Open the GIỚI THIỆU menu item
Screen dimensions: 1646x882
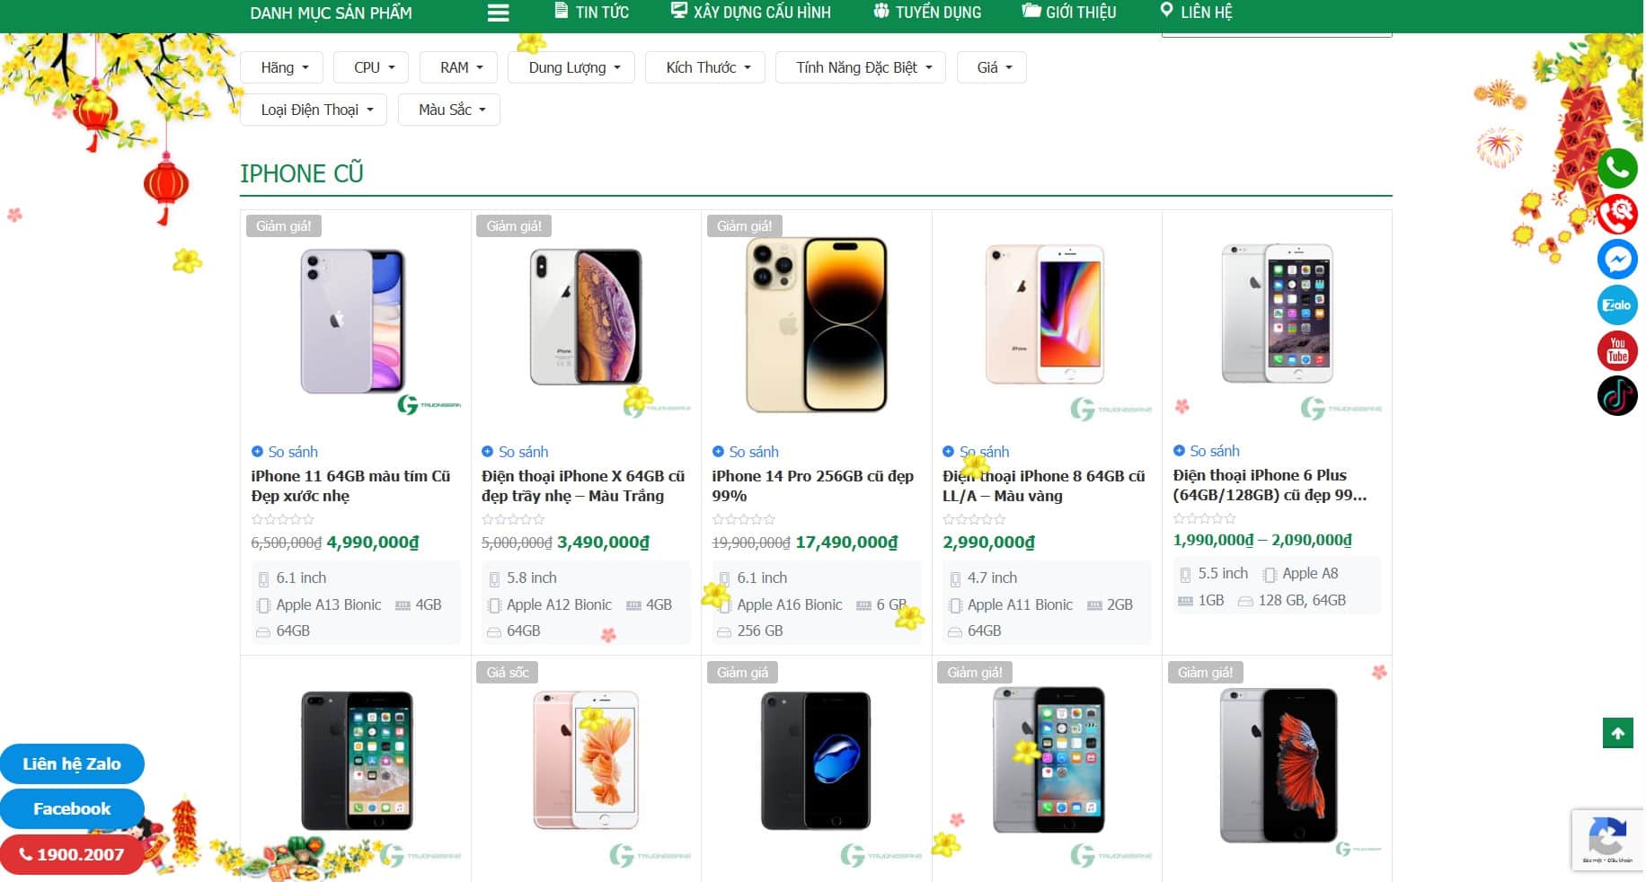click(1081, 13)
